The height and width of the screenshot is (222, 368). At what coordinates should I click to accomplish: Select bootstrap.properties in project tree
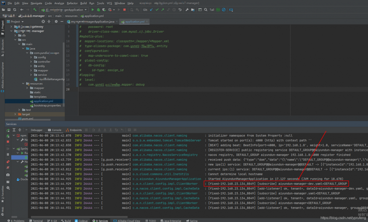(x=45, y=105)
